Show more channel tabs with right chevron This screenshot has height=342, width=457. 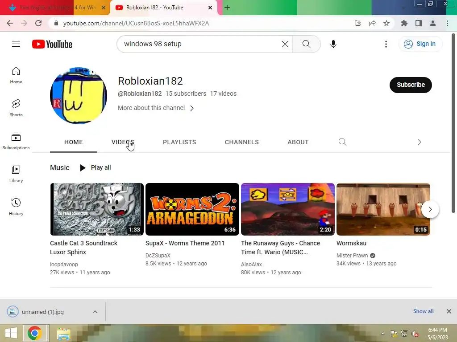[419, 142]
